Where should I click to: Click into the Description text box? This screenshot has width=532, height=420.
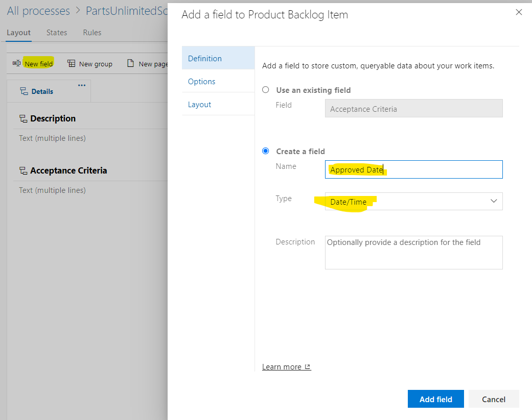pos(413,252)
